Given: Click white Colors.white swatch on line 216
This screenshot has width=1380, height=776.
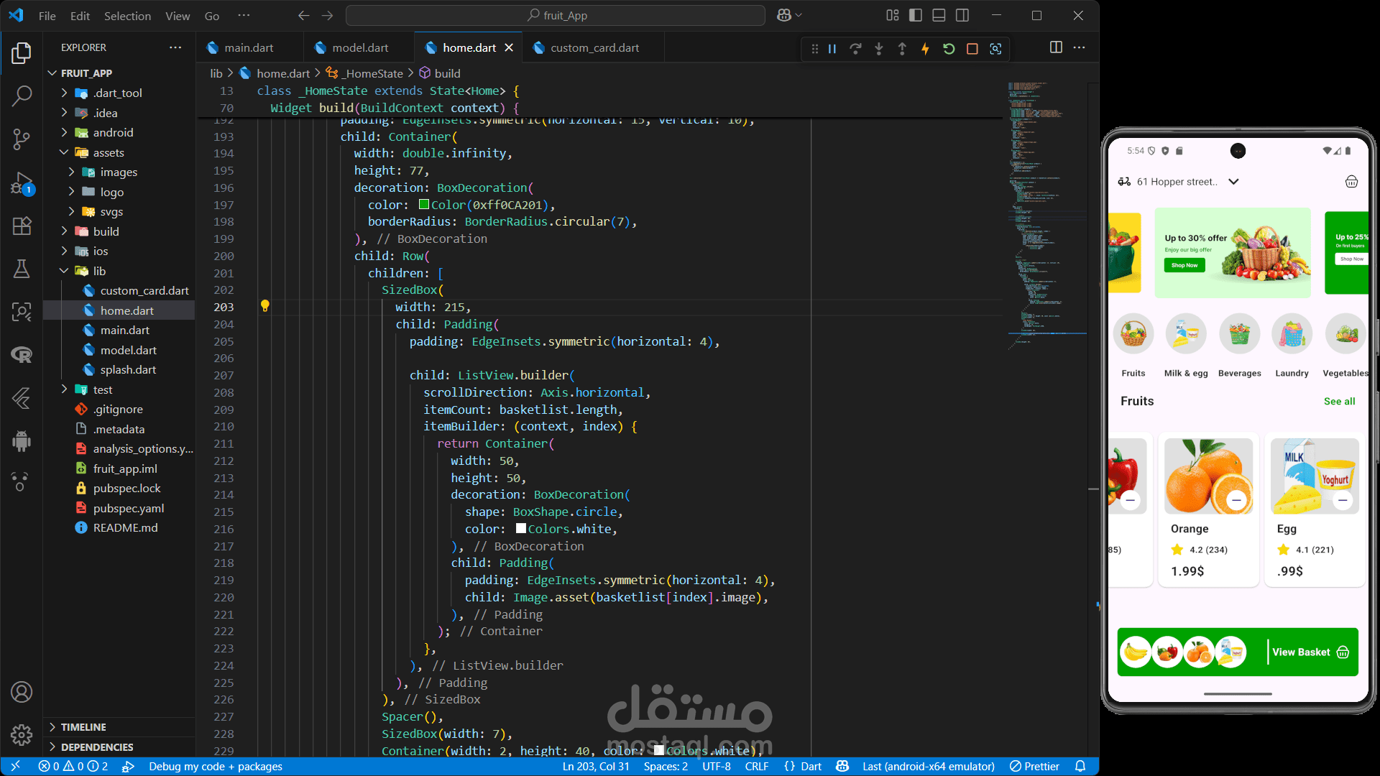Looking at the screenshot, I should pos(521,529).
